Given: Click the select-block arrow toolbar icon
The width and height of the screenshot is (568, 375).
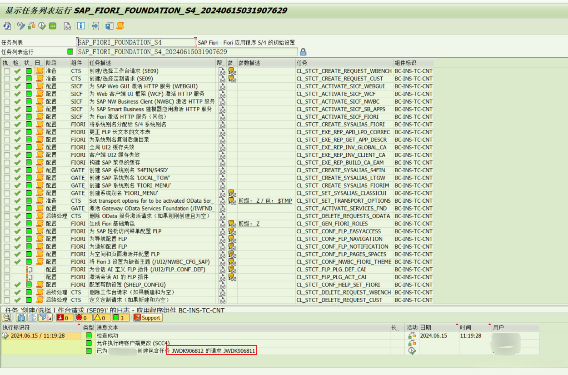Looking at the screenshot, I should point(95,26).
